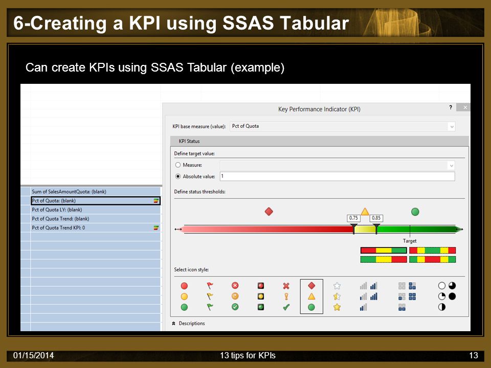Select the empty star icon style
The image size is (491, 368).
point(337,286)
